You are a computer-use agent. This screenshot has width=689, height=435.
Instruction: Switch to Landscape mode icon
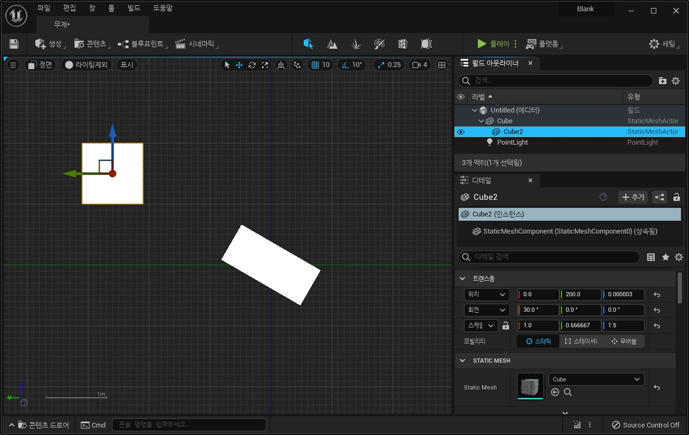click(x=332, y=44)
